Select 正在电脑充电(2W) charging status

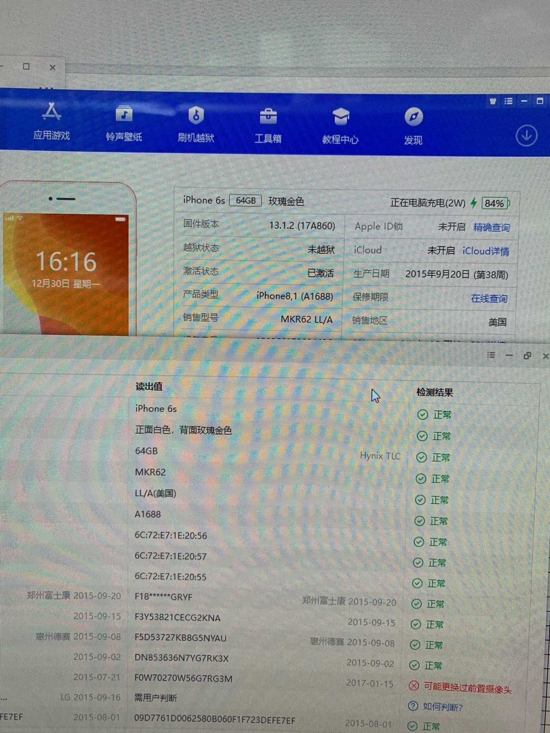click(428, 203)
